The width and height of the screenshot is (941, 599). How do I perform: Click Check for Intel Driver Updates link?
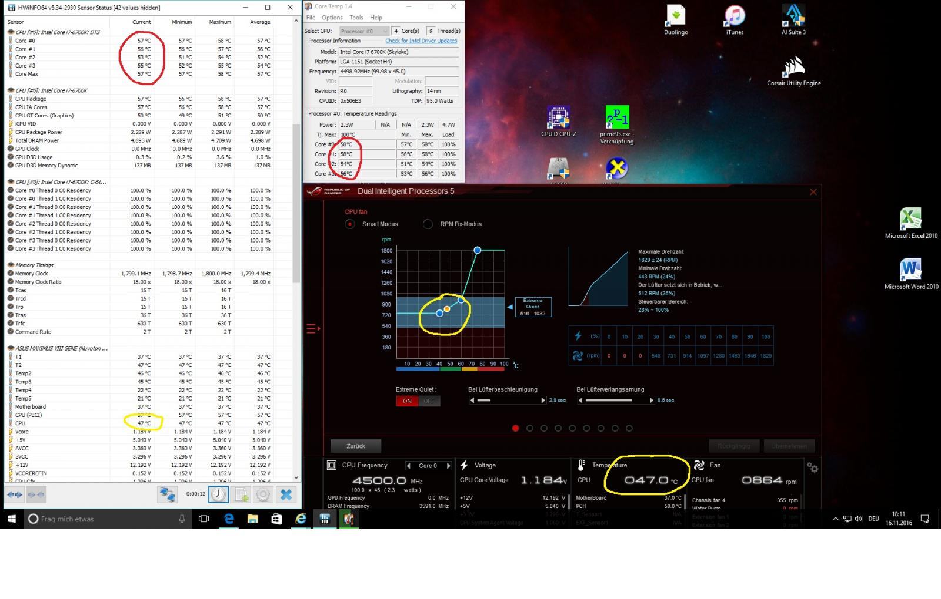pos(421,41)
